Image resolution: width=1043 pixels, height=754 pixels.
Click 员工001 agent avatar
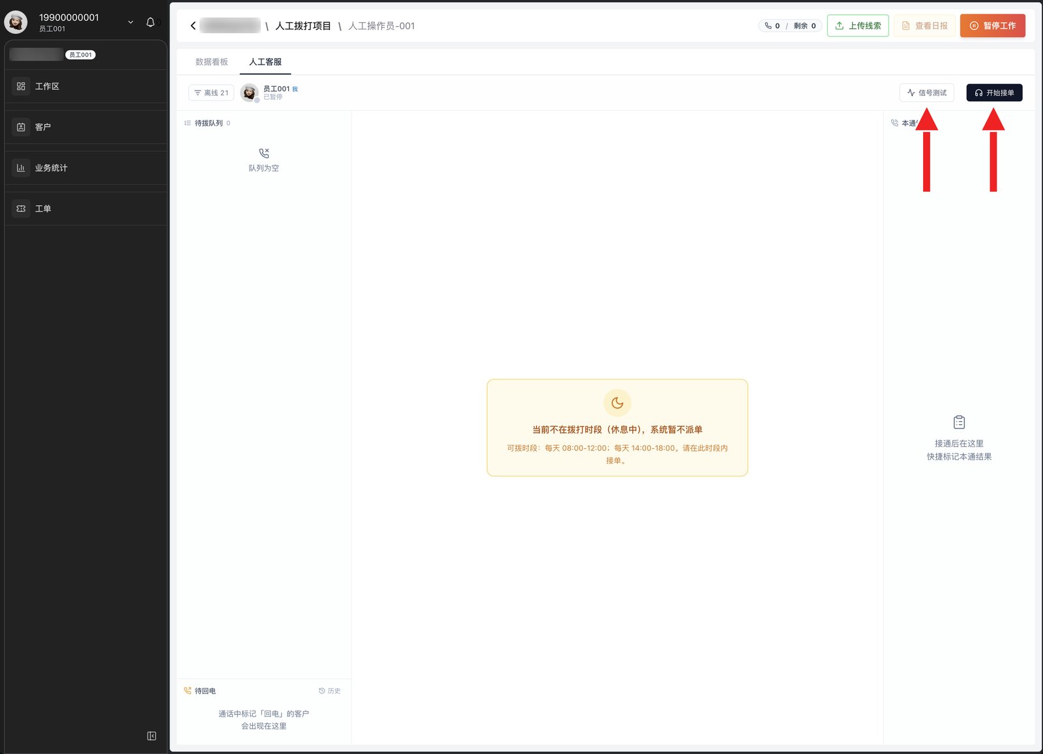(249, 93)
